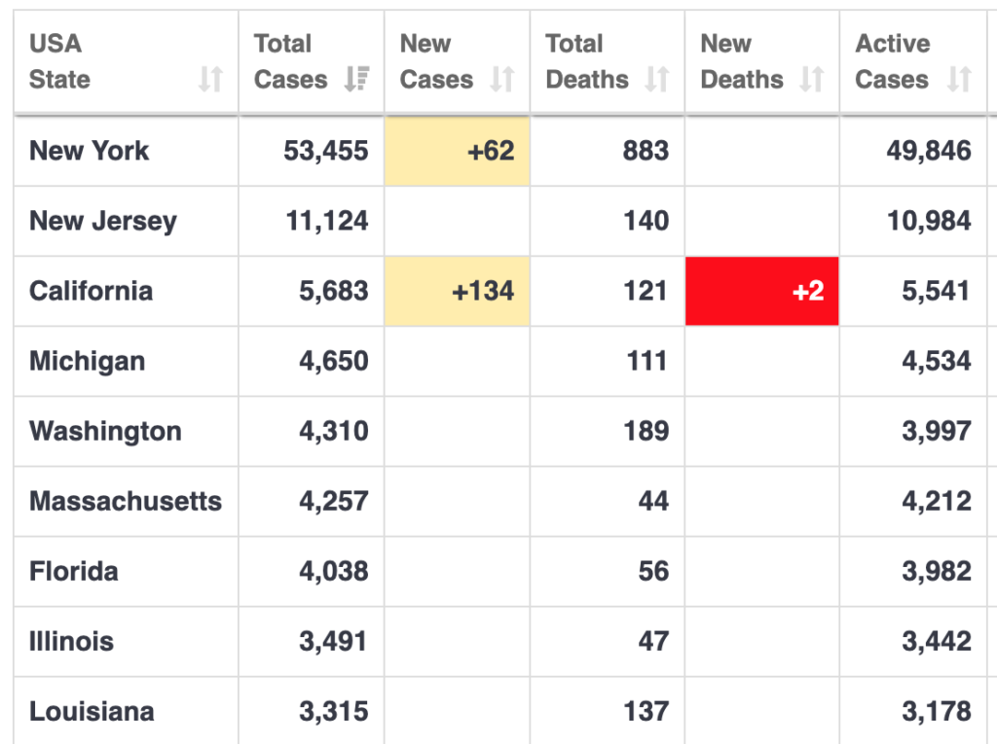Click Louisiana total deaths value 137
Image resolution: width=997 pixels, height=744 pixels.
[x=646, y=711]
